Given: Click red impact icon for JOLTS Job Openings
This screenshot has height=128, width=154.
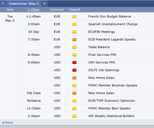Looking at the screenshot, I should click(x=74, y=70).
